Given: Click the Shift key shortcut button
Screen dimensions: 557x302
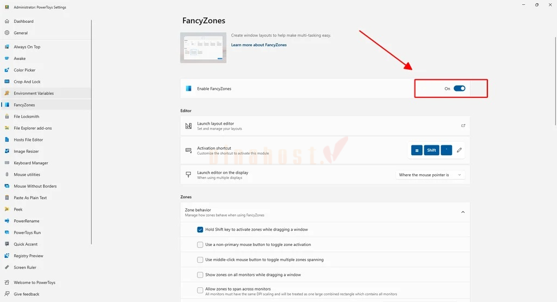Looking at the screenshot, I should click(x=431, y=150).
